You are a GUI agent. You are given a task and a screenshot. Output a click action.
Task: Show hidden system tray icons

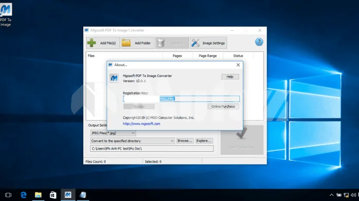coord(331,195)
